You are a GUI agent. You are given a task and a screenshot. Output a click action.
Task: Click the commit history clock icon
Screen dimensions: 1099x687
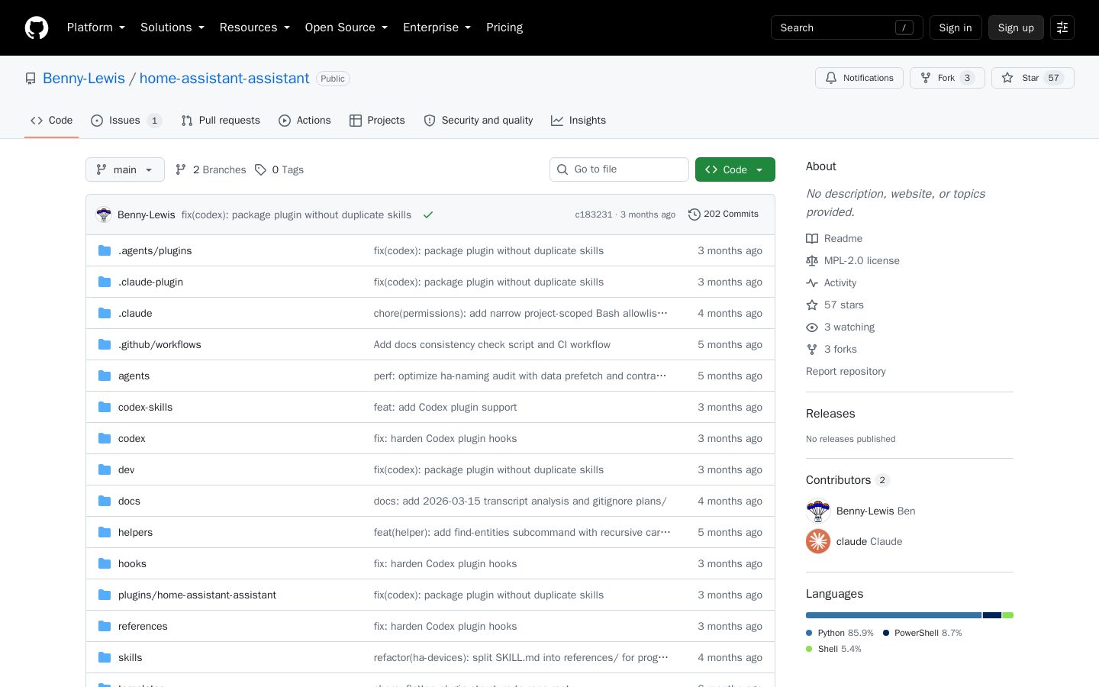(x=694, y=214)
